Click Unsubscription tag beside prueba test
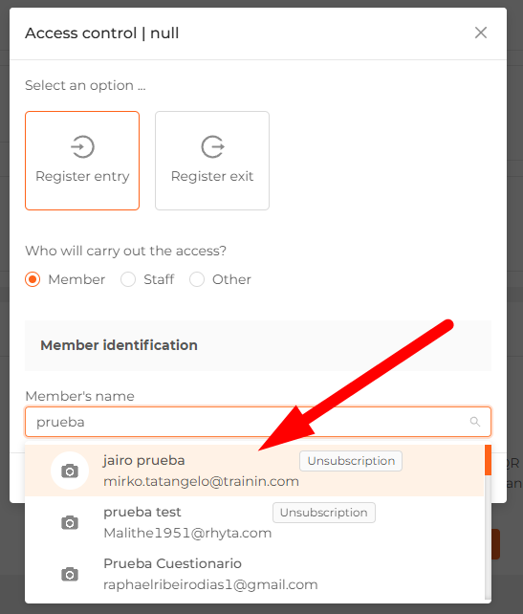523x614 pixels. pyautogui.click(x=324, y=513)
